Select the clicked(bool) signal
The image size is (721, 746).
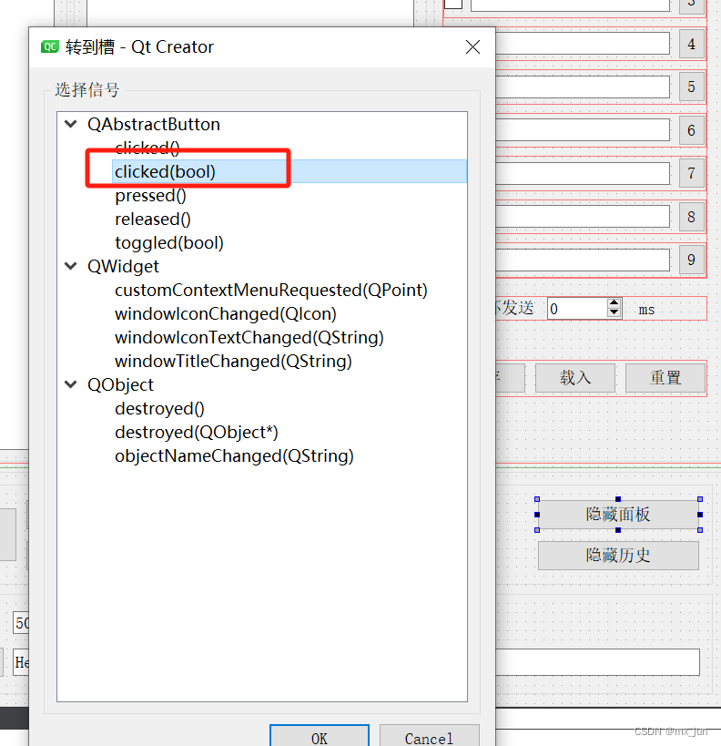point(165,172)
